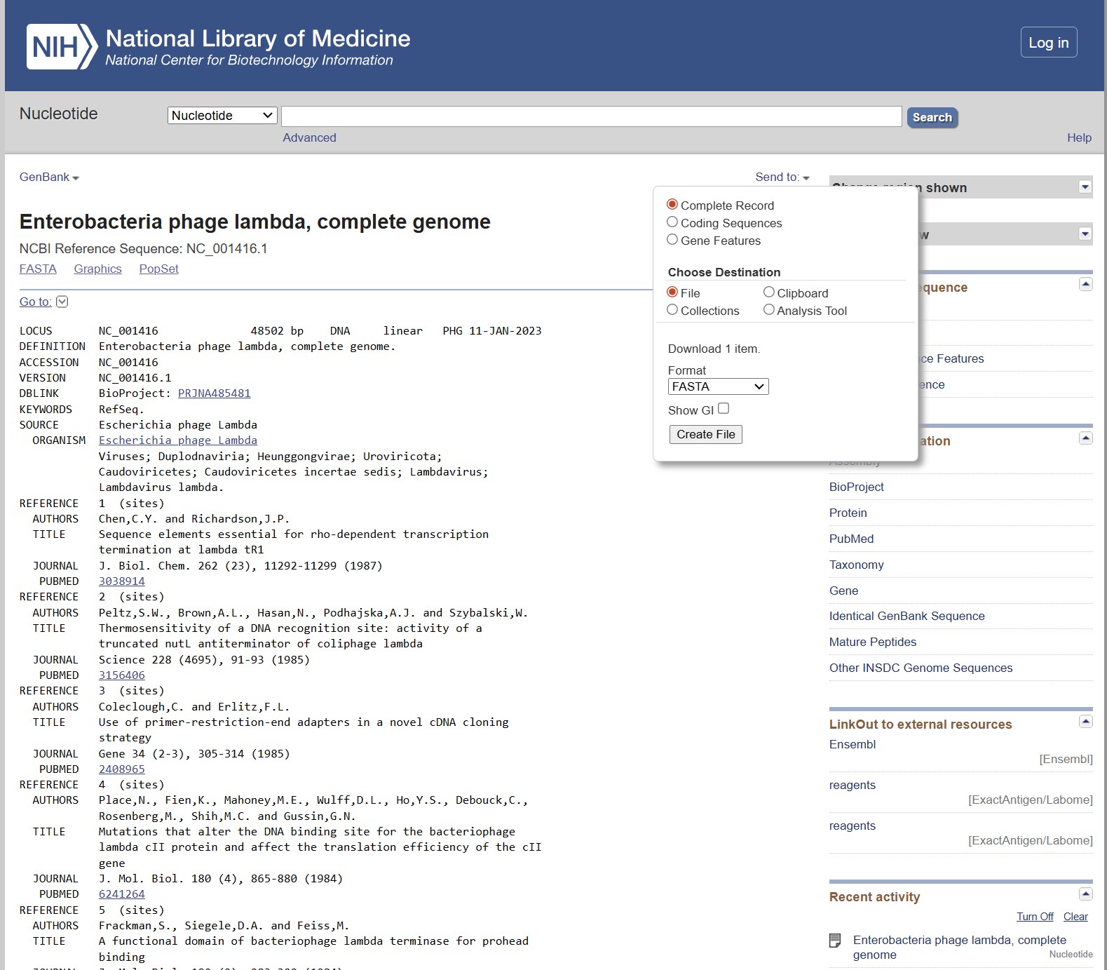The width and height of the screenshot is (1107, 970).
Task: Open the Help link
Action: [x=1079, y=137]
